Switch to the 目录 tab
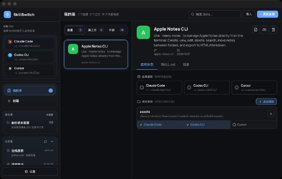This screenshot has width=282, height=179. (x=186, y=65)
